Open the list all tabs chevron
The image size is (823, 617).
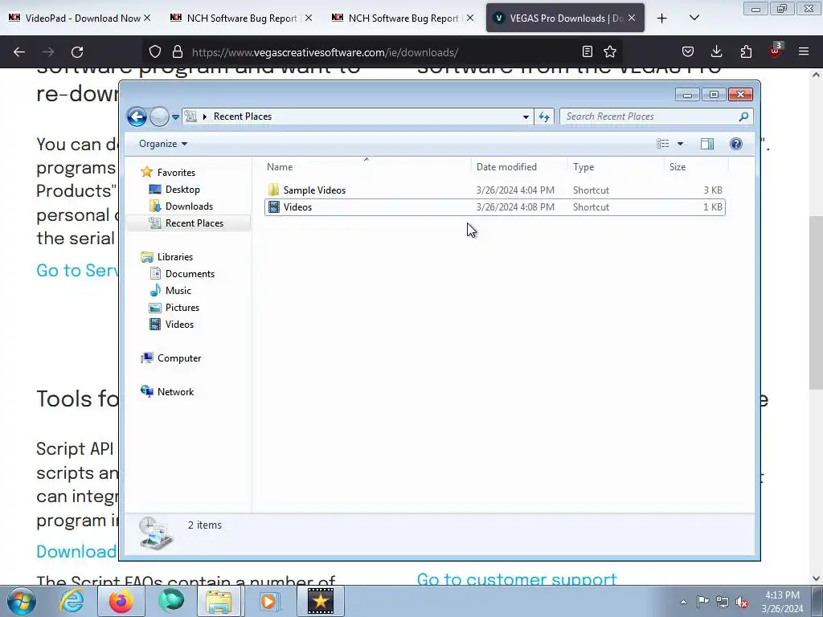pos(694,18)
